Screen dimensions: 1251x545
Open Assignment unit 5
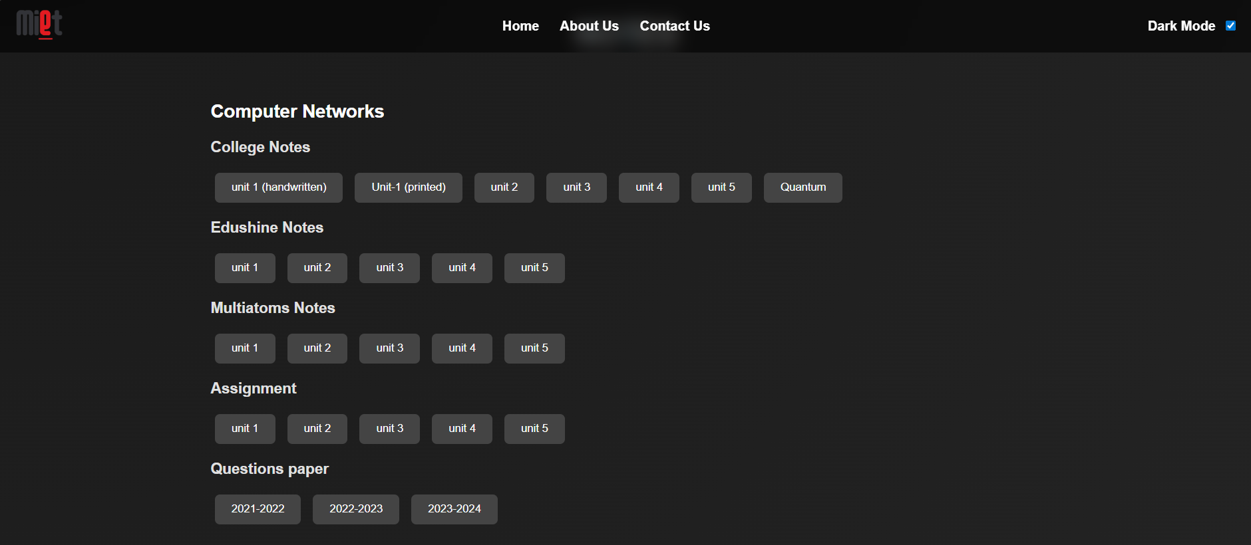point(534,429)
